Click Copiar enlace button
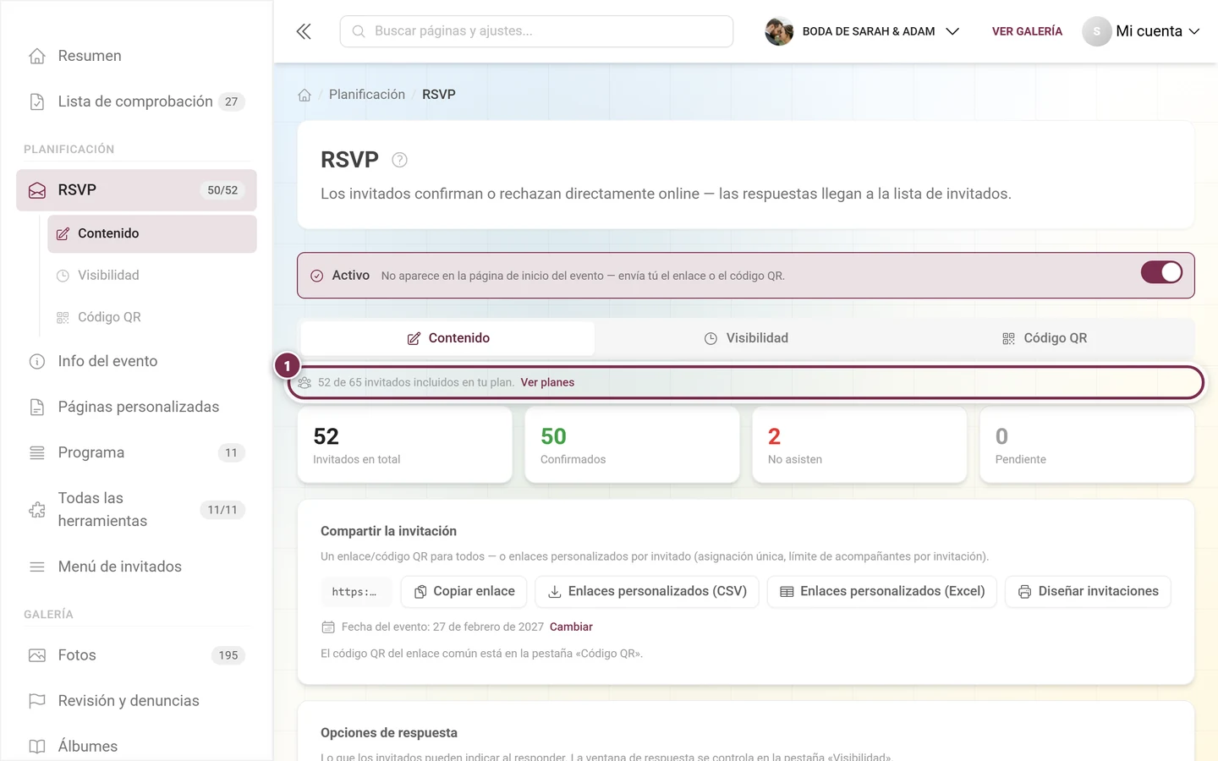 pyautogui.click(x=464, y=592)
